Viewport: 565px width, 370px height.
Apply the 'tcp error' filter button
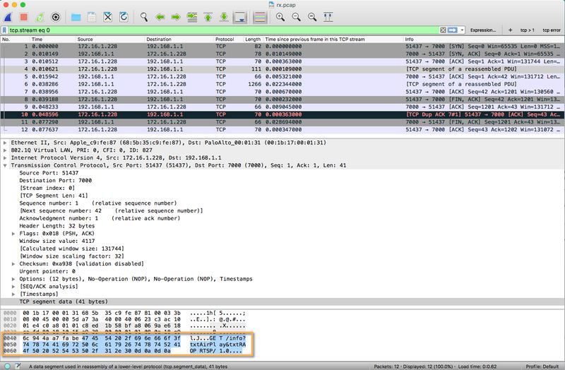(x=551, y=30)
